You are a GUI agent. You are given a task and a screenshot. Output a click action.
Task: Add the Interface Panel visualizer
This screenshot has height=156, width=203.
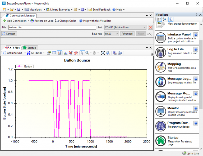click(x=179, y=34)
